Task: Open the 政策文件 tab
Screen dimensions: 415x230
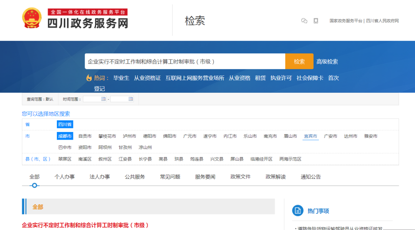Action: 240,177
